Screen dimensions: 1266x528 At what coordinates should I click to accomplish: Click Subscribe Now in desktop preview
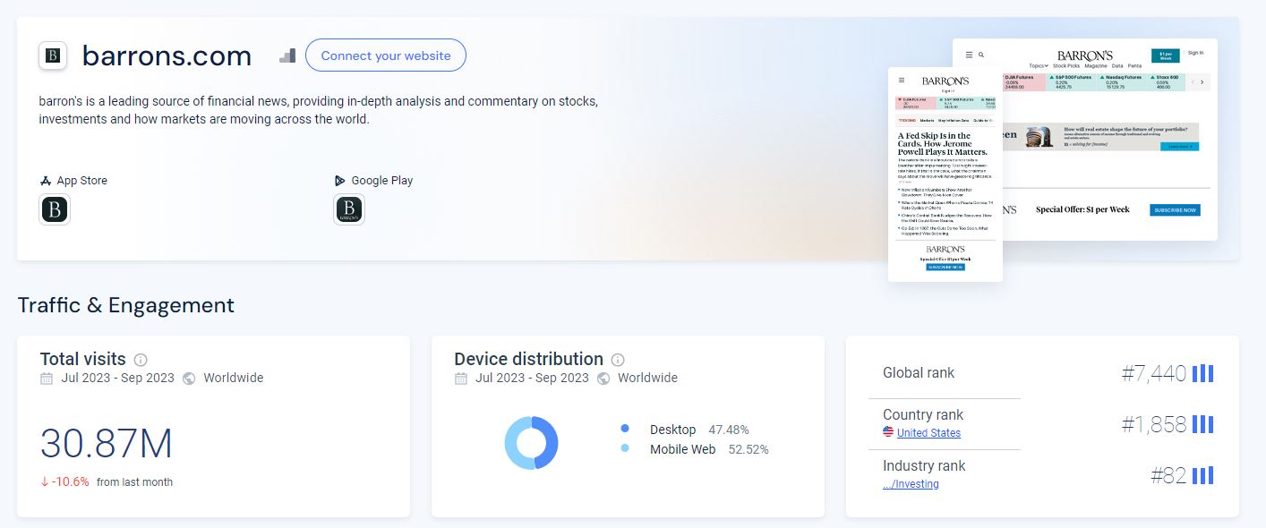pos(1175,210)
